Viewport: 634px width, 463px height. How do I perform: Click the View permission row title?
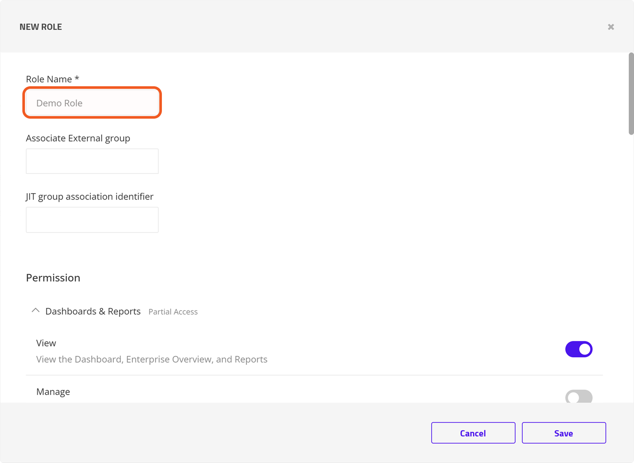(x=46, y=343)
